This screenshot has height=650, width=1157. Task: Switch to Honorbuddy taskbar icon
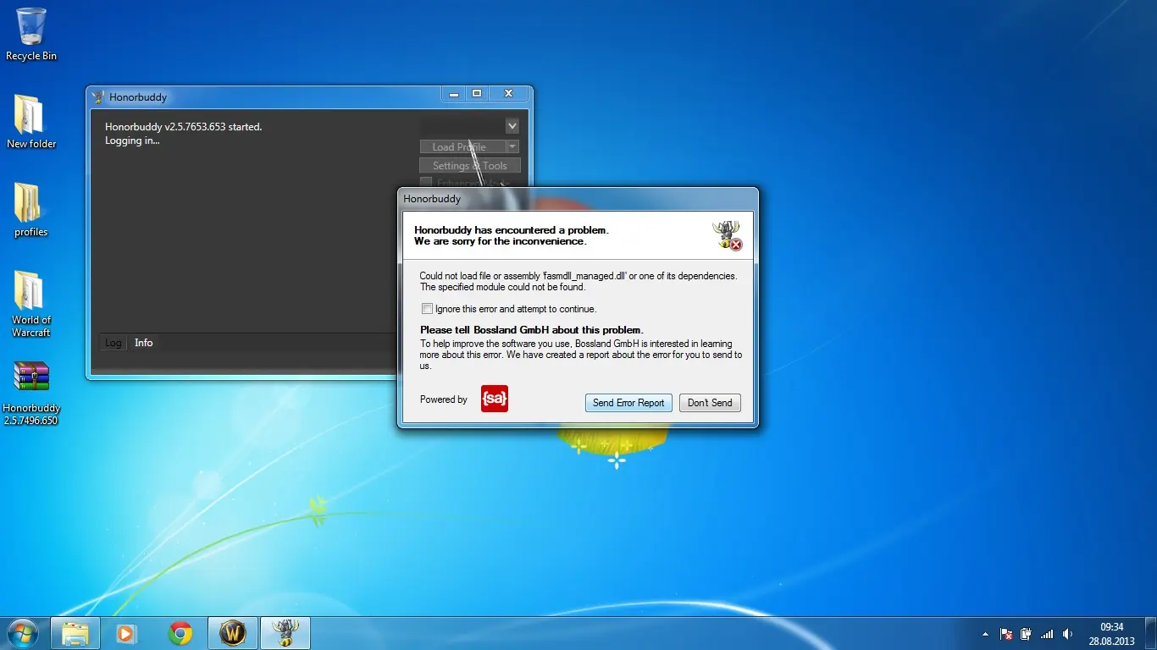(x=285, y=633)
